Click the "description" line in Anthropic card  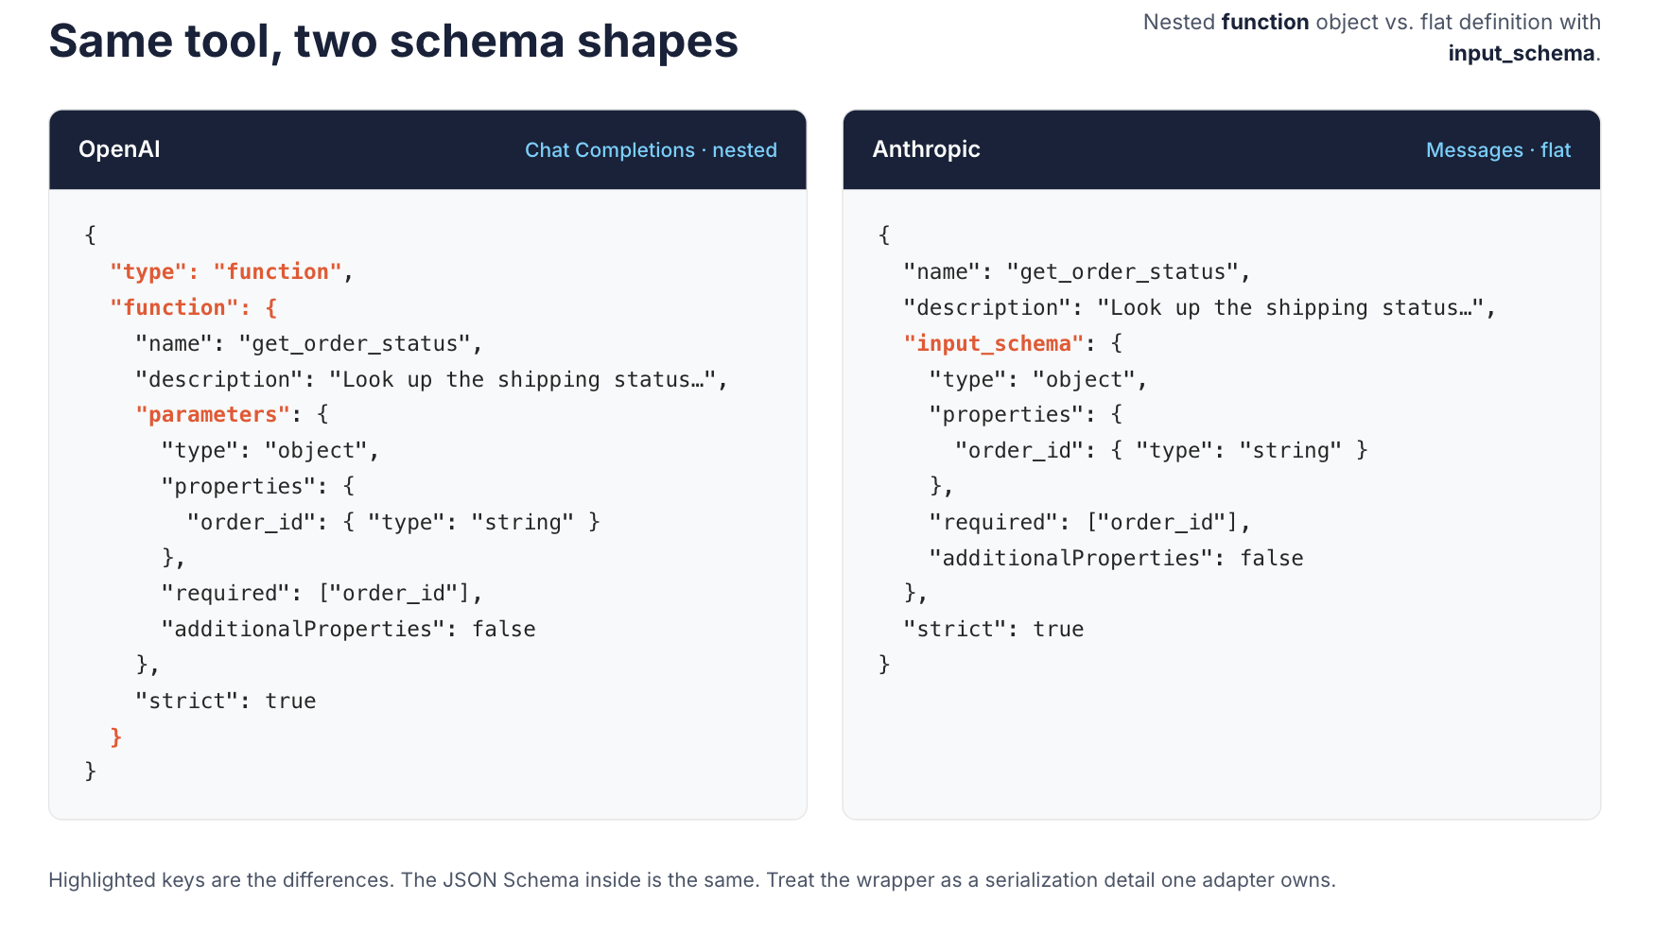tap(1200, 308)
